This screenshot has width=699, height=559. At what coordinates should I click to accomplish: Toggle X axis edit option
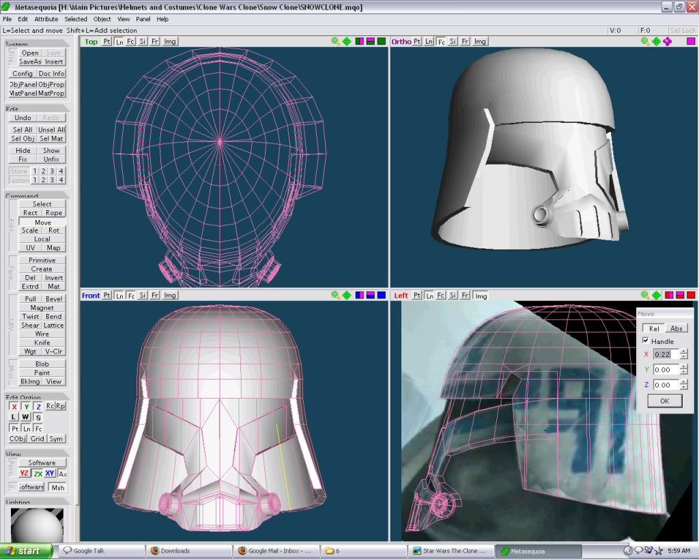[x=14, y=407]
